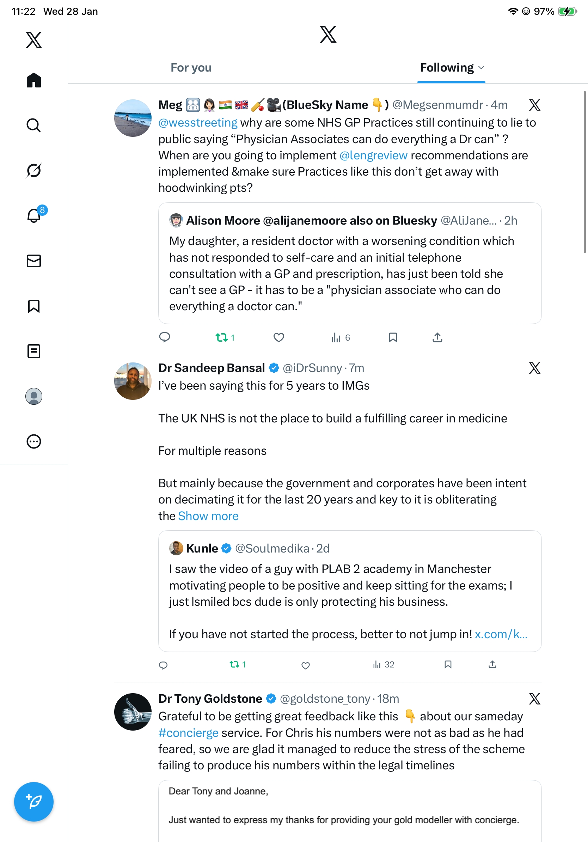Open the @wesstreeting mention link

coord(198,123)
